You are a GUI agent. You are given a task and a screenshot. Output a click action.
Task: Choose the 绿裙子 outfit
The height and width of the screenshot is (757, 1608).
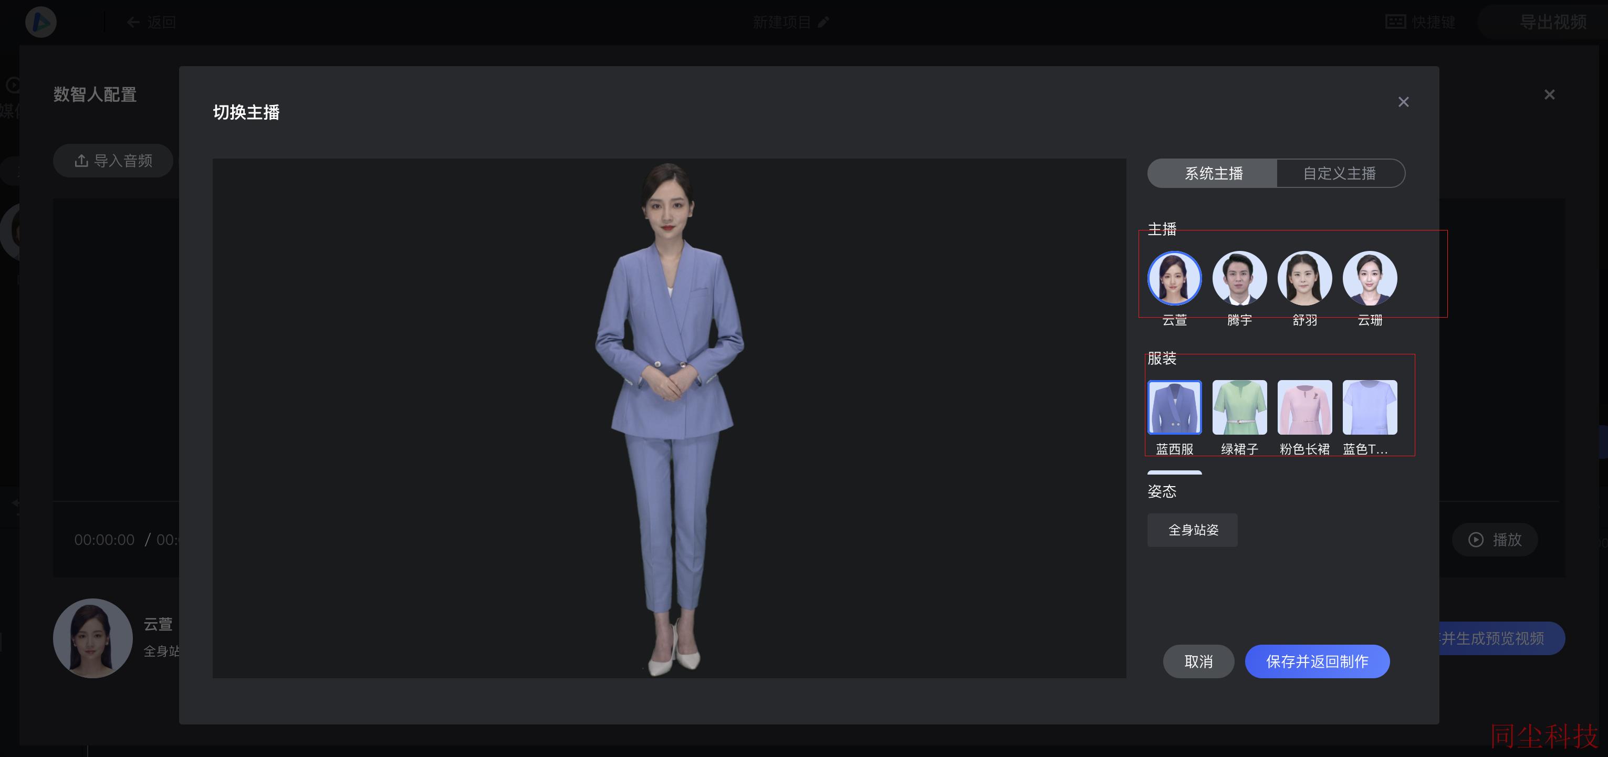(1239, 407)
